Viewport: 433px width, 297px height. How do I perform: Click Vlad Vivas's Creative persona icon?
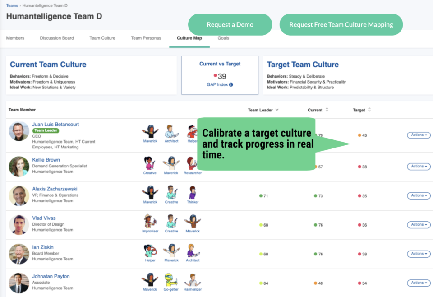click(171, 222)
